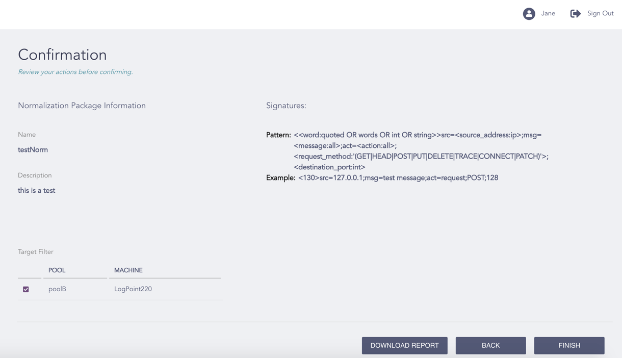Enable the Target Filter row selection checkbox
622x358 pixels.
click(x=25, y=289)
